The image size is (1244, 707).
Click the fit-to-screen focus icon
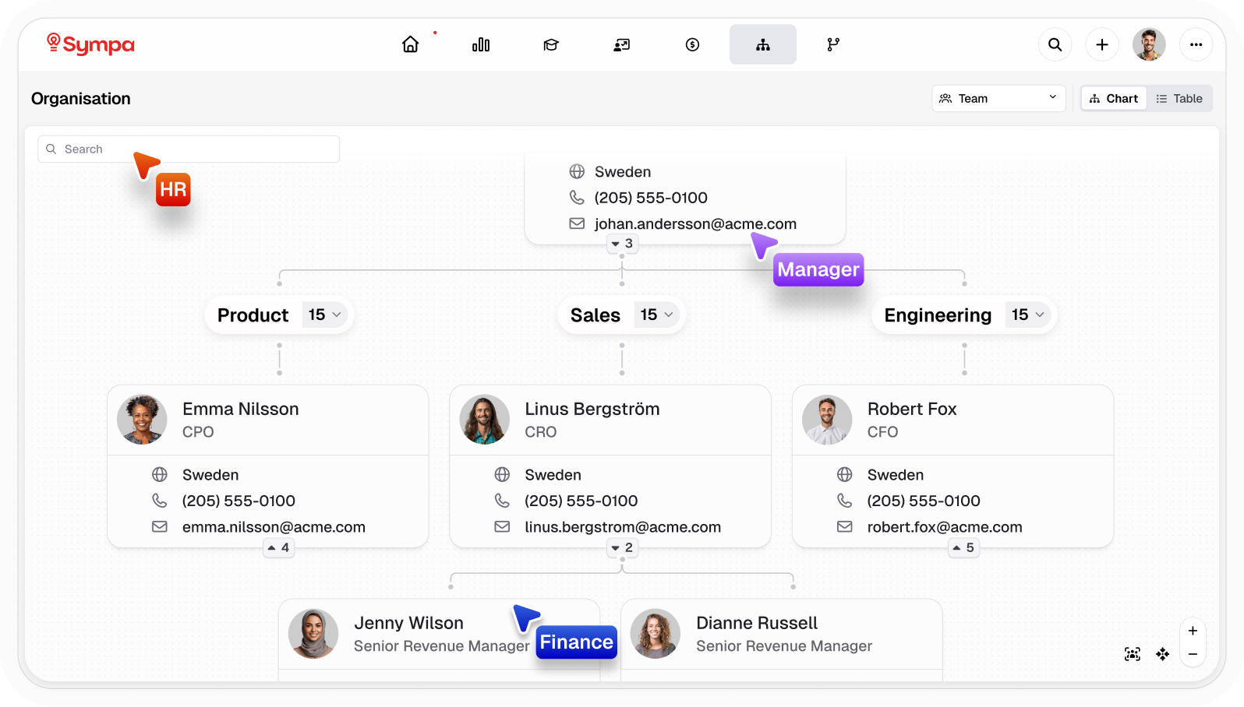(x=1133, y=654)
